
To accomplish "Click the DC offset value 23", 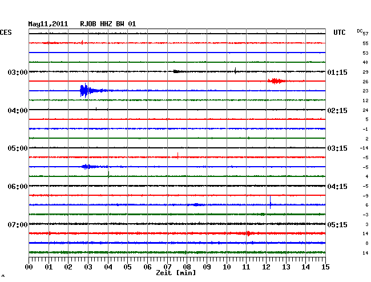I will pos(365,91).
